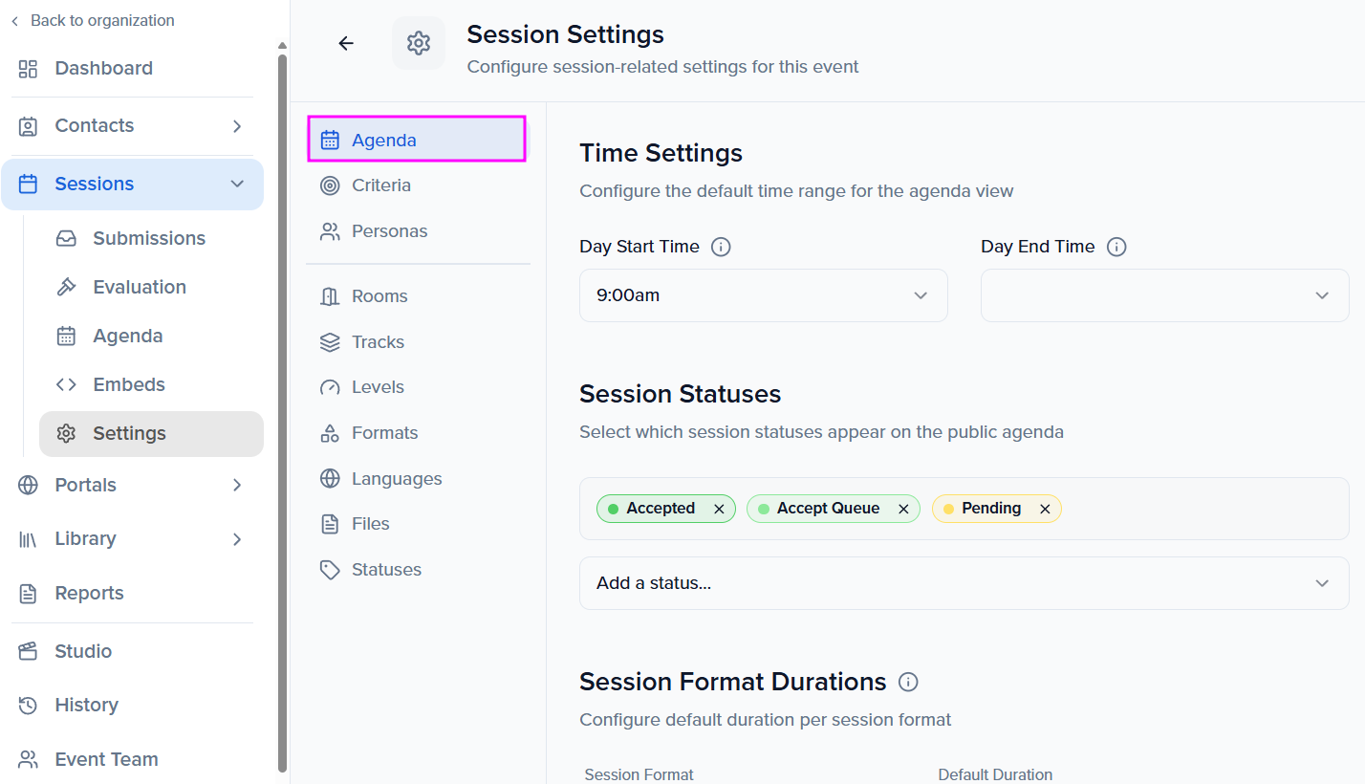The width and height of the screenshot is (1365, 784).
Task: Click the Session Format Durations info icon
Action: point(909,682)
